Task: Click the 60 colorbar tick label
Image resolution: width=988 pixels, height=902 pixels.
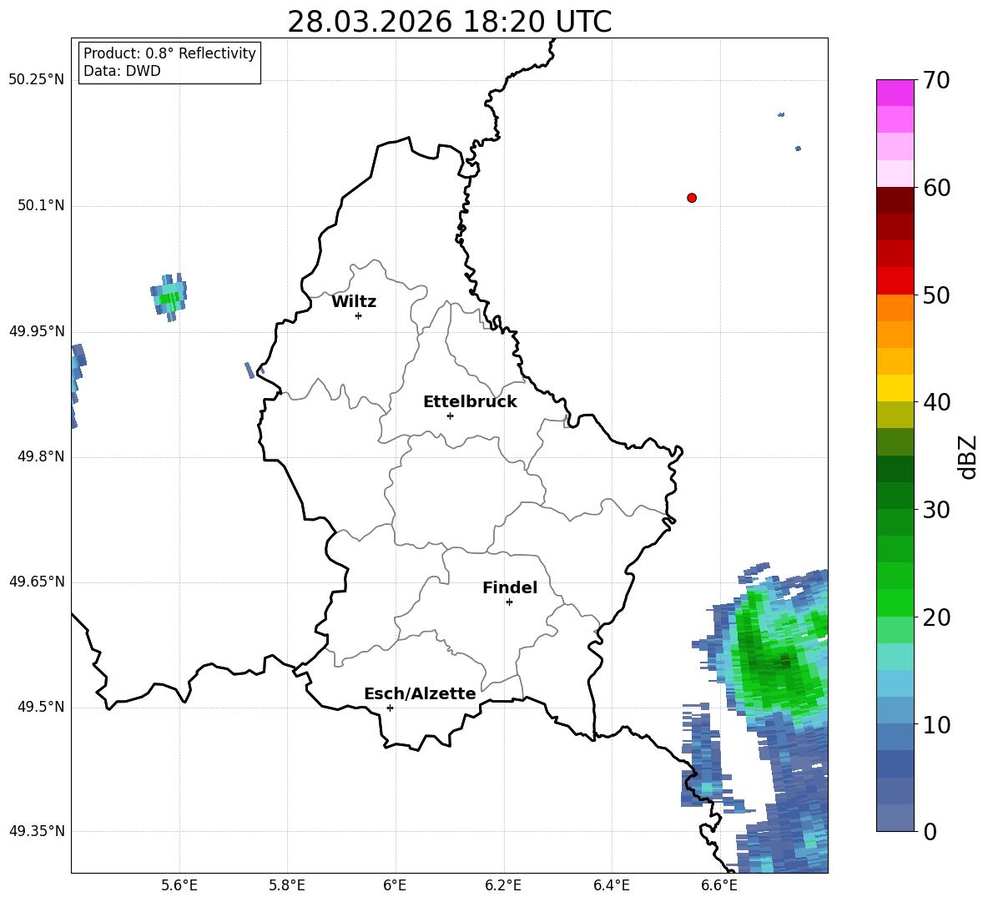Action: click(x=936, y=188)
